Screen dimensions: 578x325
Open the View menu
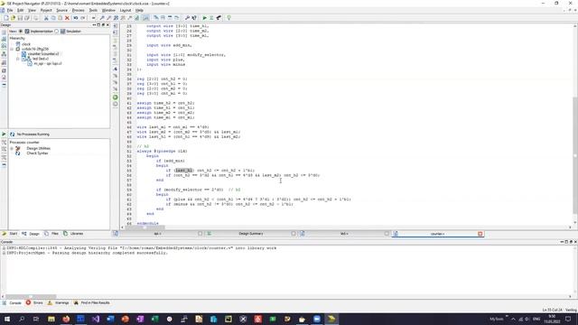point(33,10)
